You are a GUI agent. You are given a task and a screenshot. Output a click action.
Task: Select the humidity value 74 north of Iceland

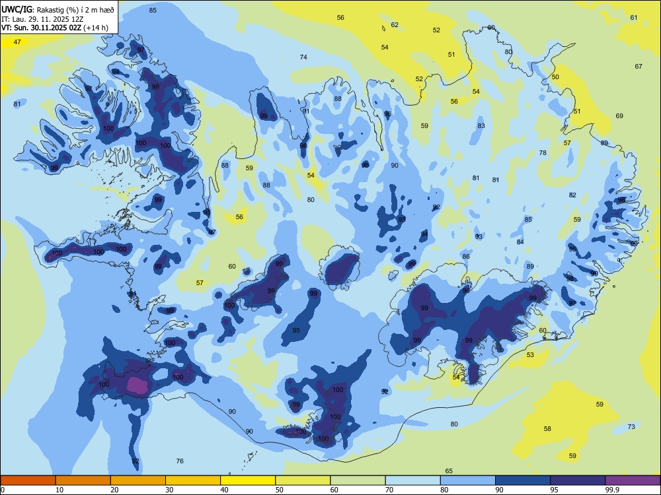point(303,57)
